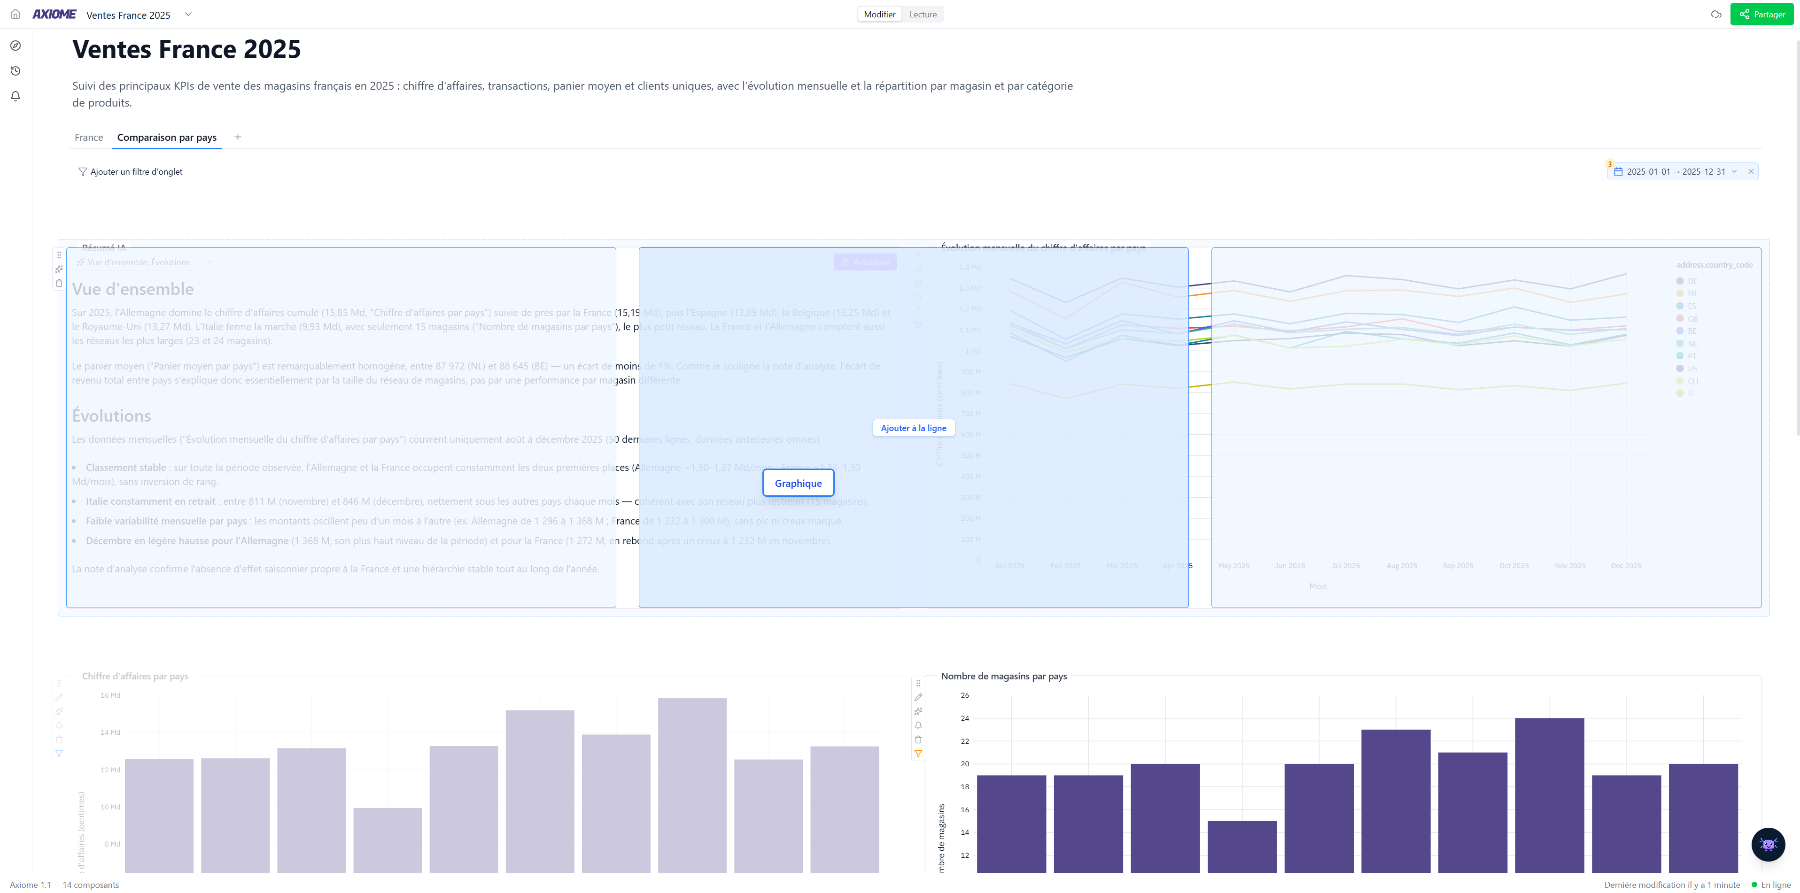Click the Graphique chip
Viewport: 1800px width, 893px height.
pos(798,483)
